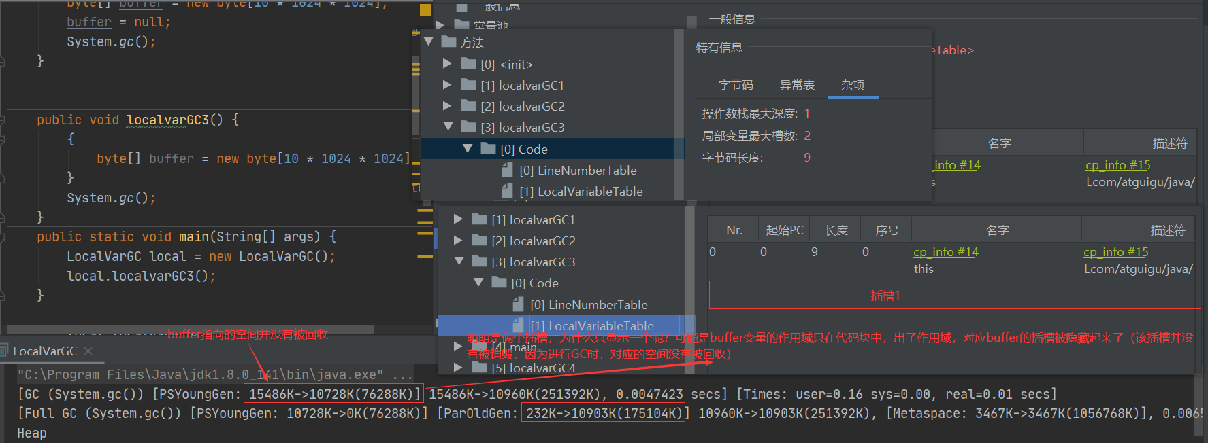
Task: Click the 序号 column header
Action: point(887,230)
